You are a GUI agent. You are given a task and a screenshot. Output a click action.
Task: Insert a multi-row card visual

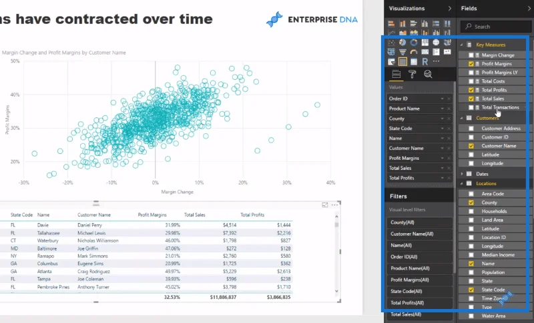436,52
